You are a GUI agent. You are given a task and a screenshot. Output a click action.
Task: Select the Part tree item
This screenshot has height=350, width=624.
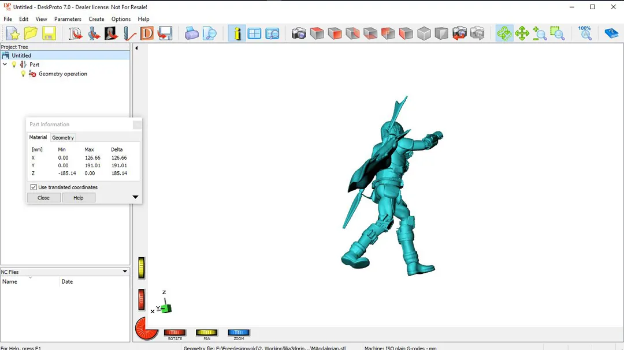34,65
